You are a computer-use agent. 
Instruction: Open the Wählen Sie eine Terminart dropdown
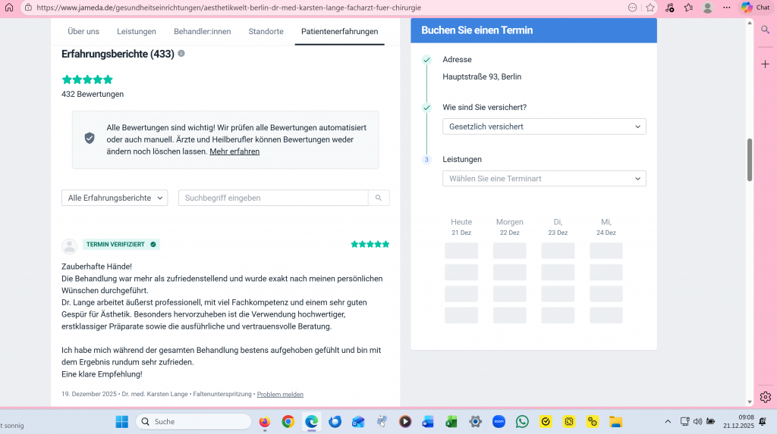[x=544, y=179]
